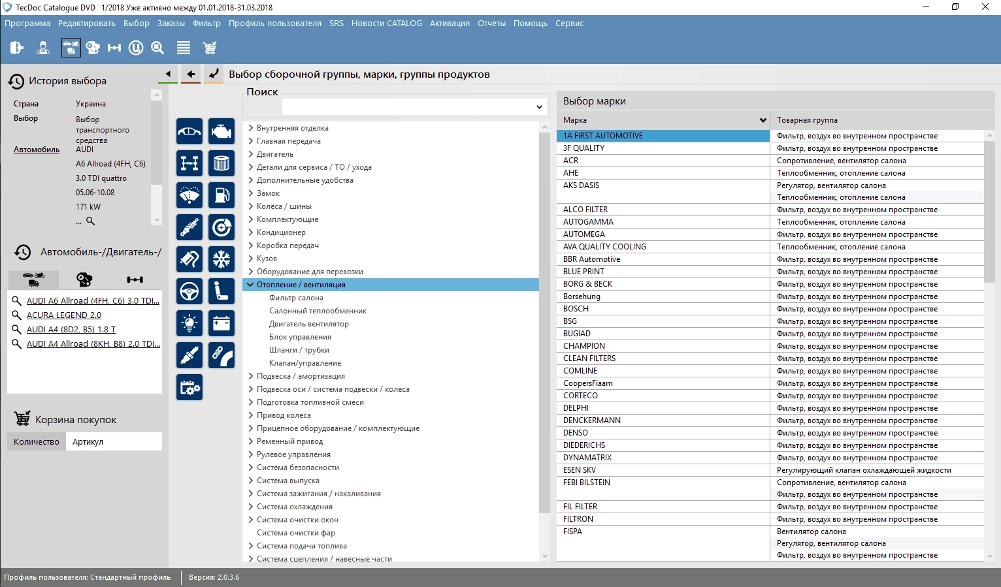The height and width of the screenshot is (587, 1001).
Task: Click the magnifier under 171 kW
Action: (91, 221)
